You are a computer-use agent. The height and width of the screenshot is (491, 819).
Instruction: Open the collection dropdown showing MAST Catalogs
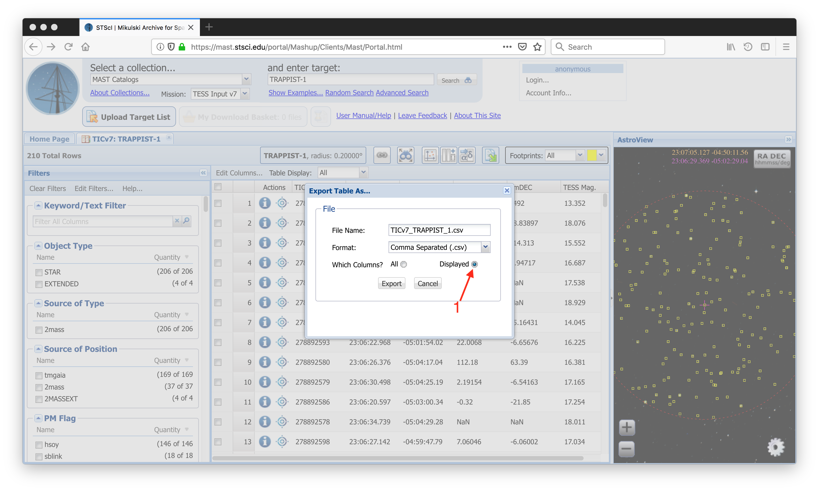coord(246,79)
